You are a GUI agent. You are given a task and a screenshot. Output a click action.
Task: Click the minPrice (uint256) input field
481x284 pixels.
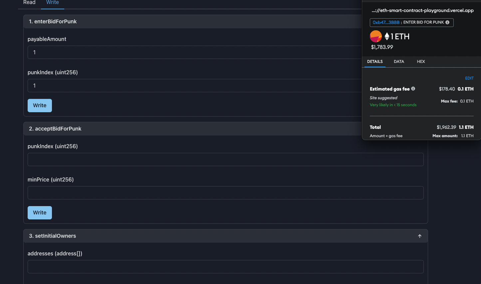tap(226, 193)
